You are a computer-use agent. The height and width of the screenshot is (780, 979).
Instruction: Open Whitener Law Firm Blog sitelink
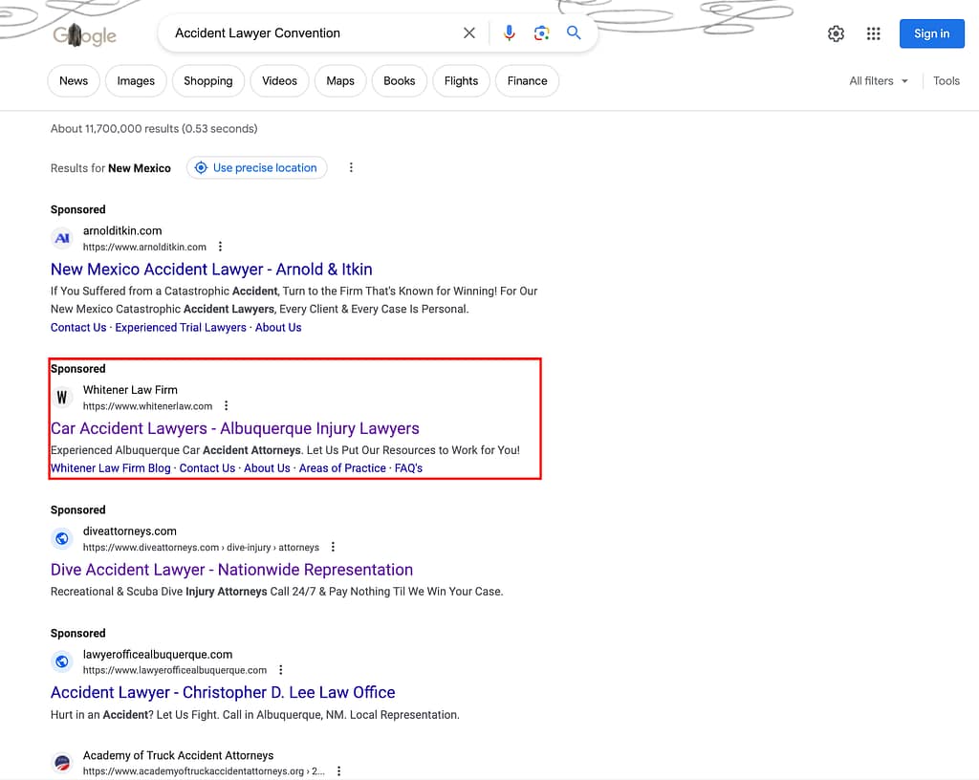coord(111,468)
